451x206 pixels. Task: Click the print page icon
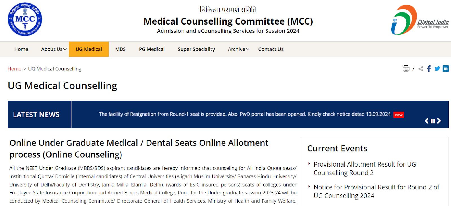tap(406, 68)
